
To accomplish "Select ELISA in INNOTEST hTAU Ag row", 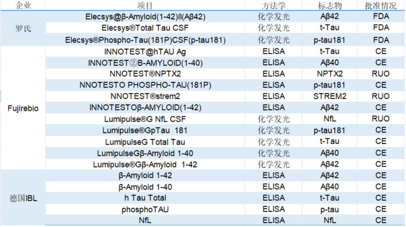I will tap(274, 51).
